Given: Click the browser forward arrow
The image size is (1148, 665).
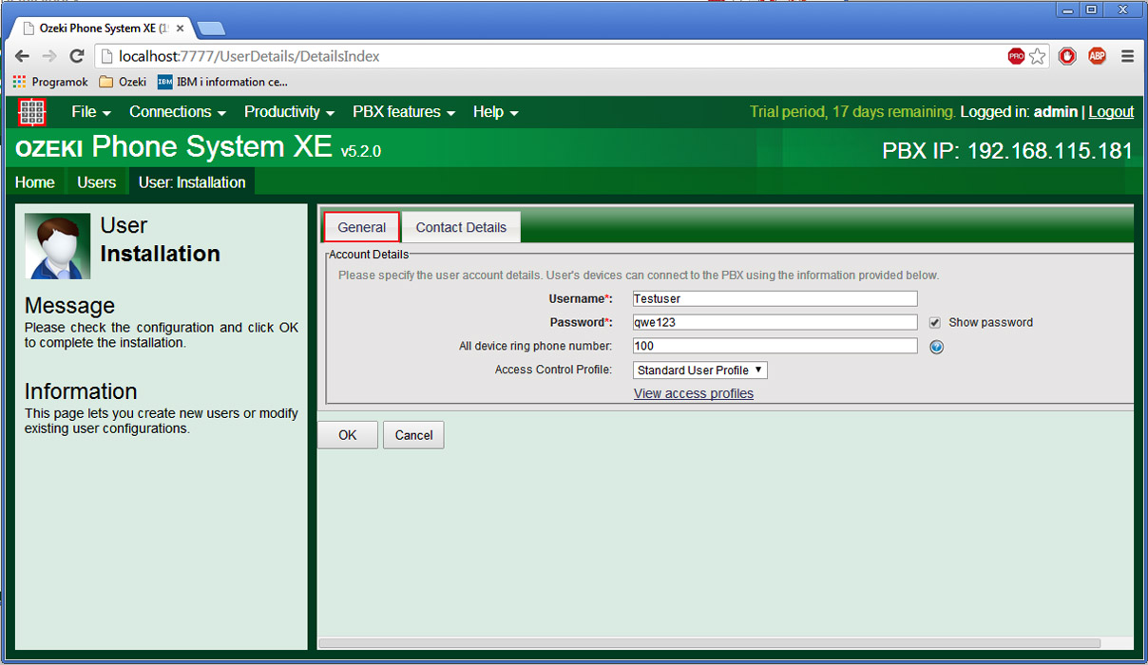Looking at the screenshot, I should point(49,56).
